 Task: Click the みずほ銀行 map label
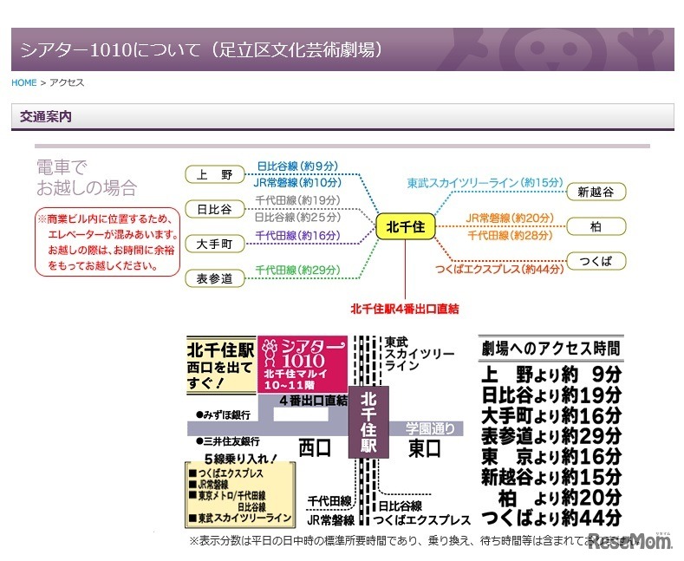(x=223, y=414)
